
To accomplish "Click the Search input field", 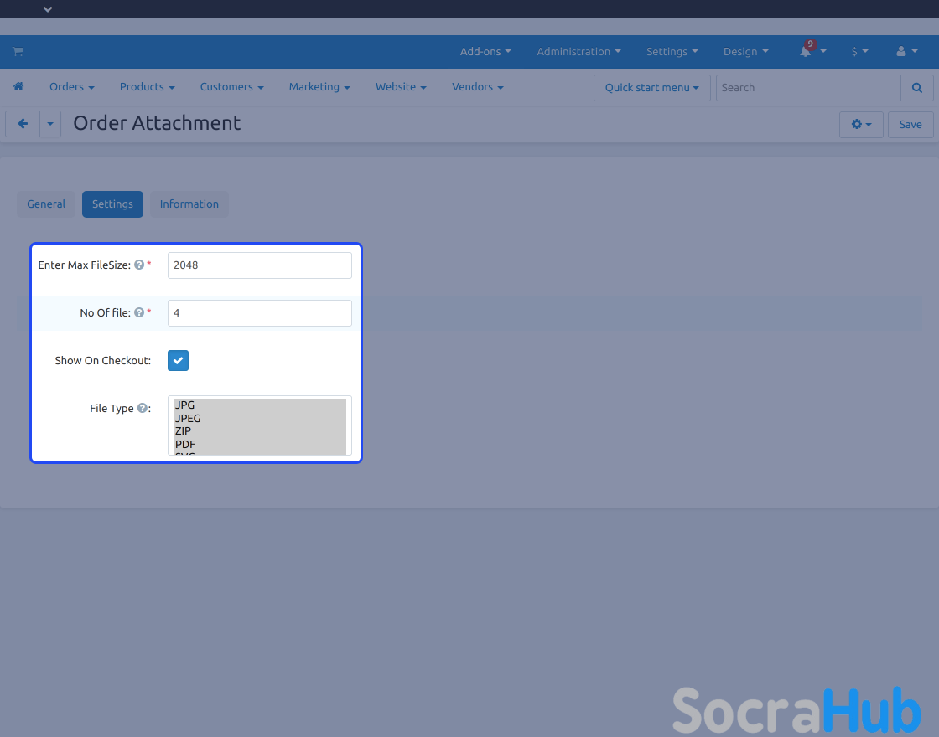I will click(808, 88).
